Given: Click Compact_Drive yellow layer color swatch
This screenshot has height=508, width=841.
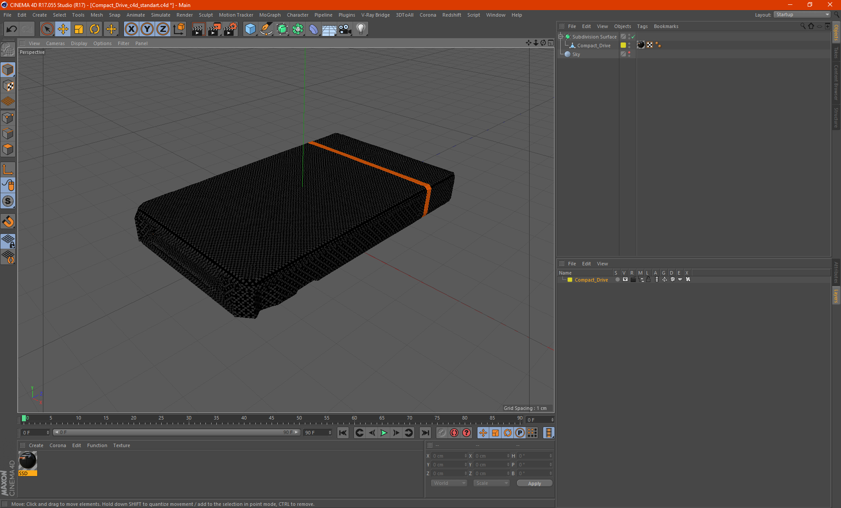Looking at the screenshot, I should point(623,45).
